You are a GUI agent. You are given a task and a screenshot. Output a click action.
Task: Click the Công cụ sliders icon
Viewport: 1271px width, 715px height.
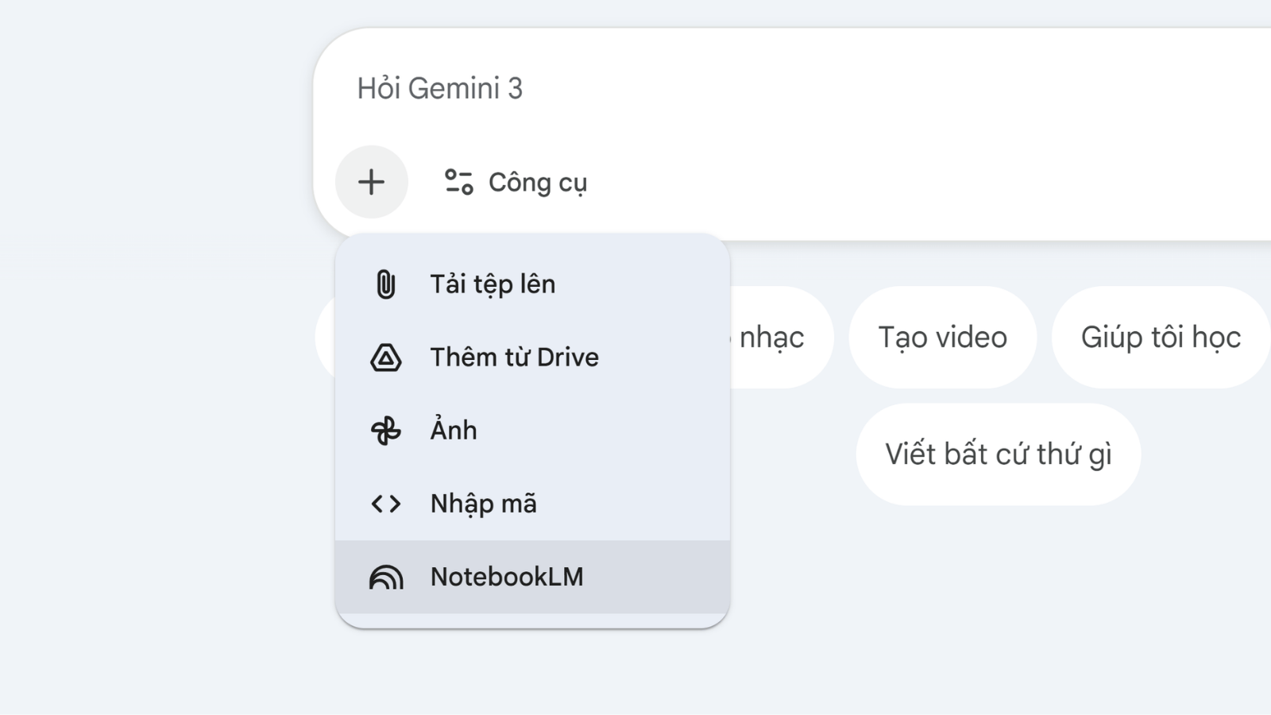[458, 182]
